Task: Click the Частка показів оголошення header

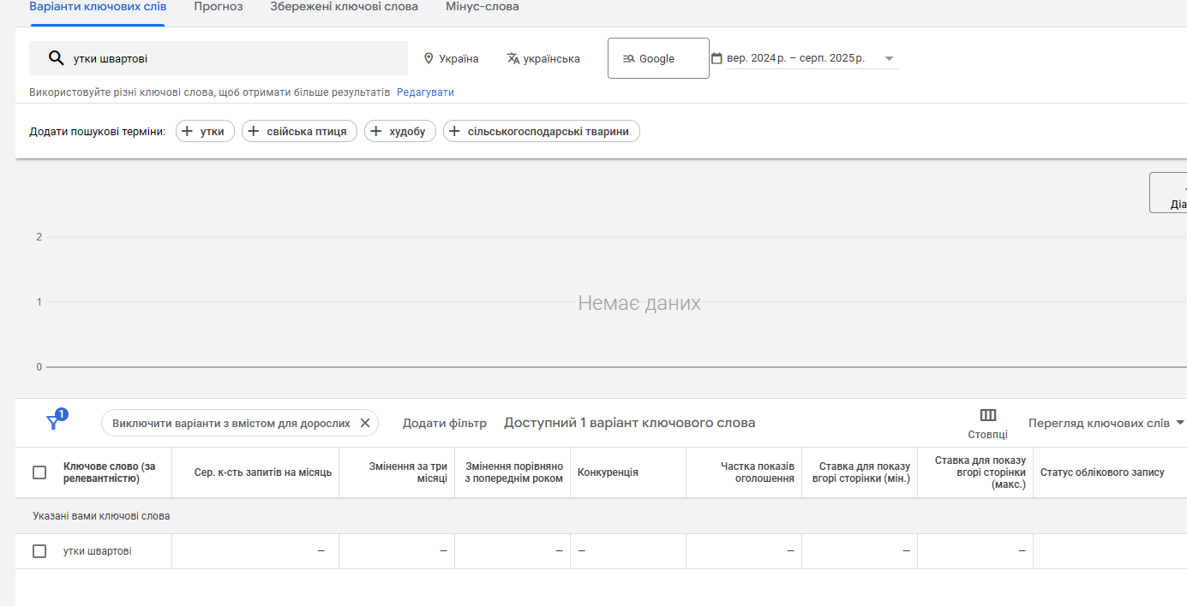Action: pyautogui.click(x=757, y=472)
